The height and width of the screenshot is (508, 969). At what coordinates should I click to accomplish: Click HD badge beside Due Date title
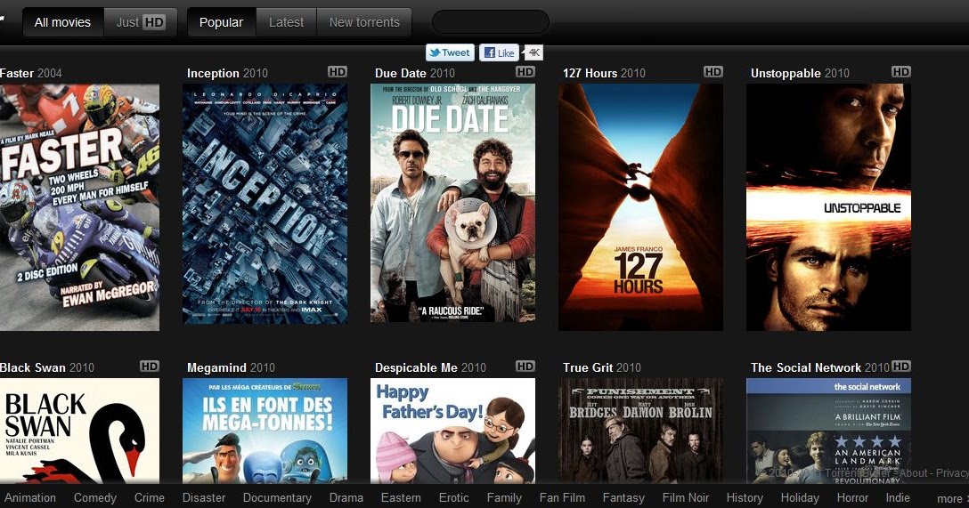(525, 72)
